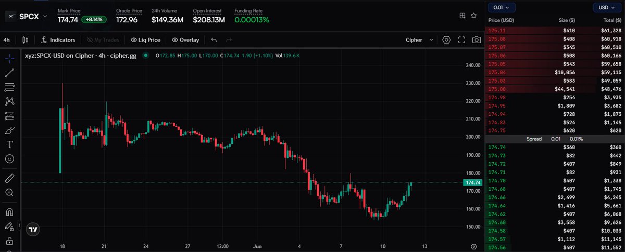Toggle My Trades visibility
This screenshot has width=625, height=252.
103,39
